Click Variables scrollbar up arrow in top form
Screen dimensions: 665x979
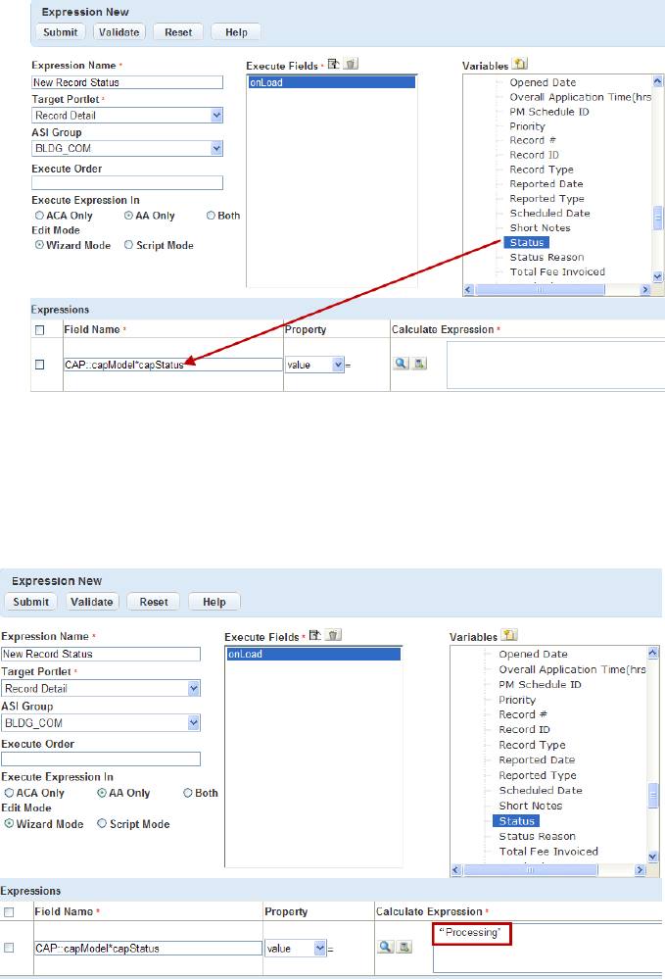point(657,81)
